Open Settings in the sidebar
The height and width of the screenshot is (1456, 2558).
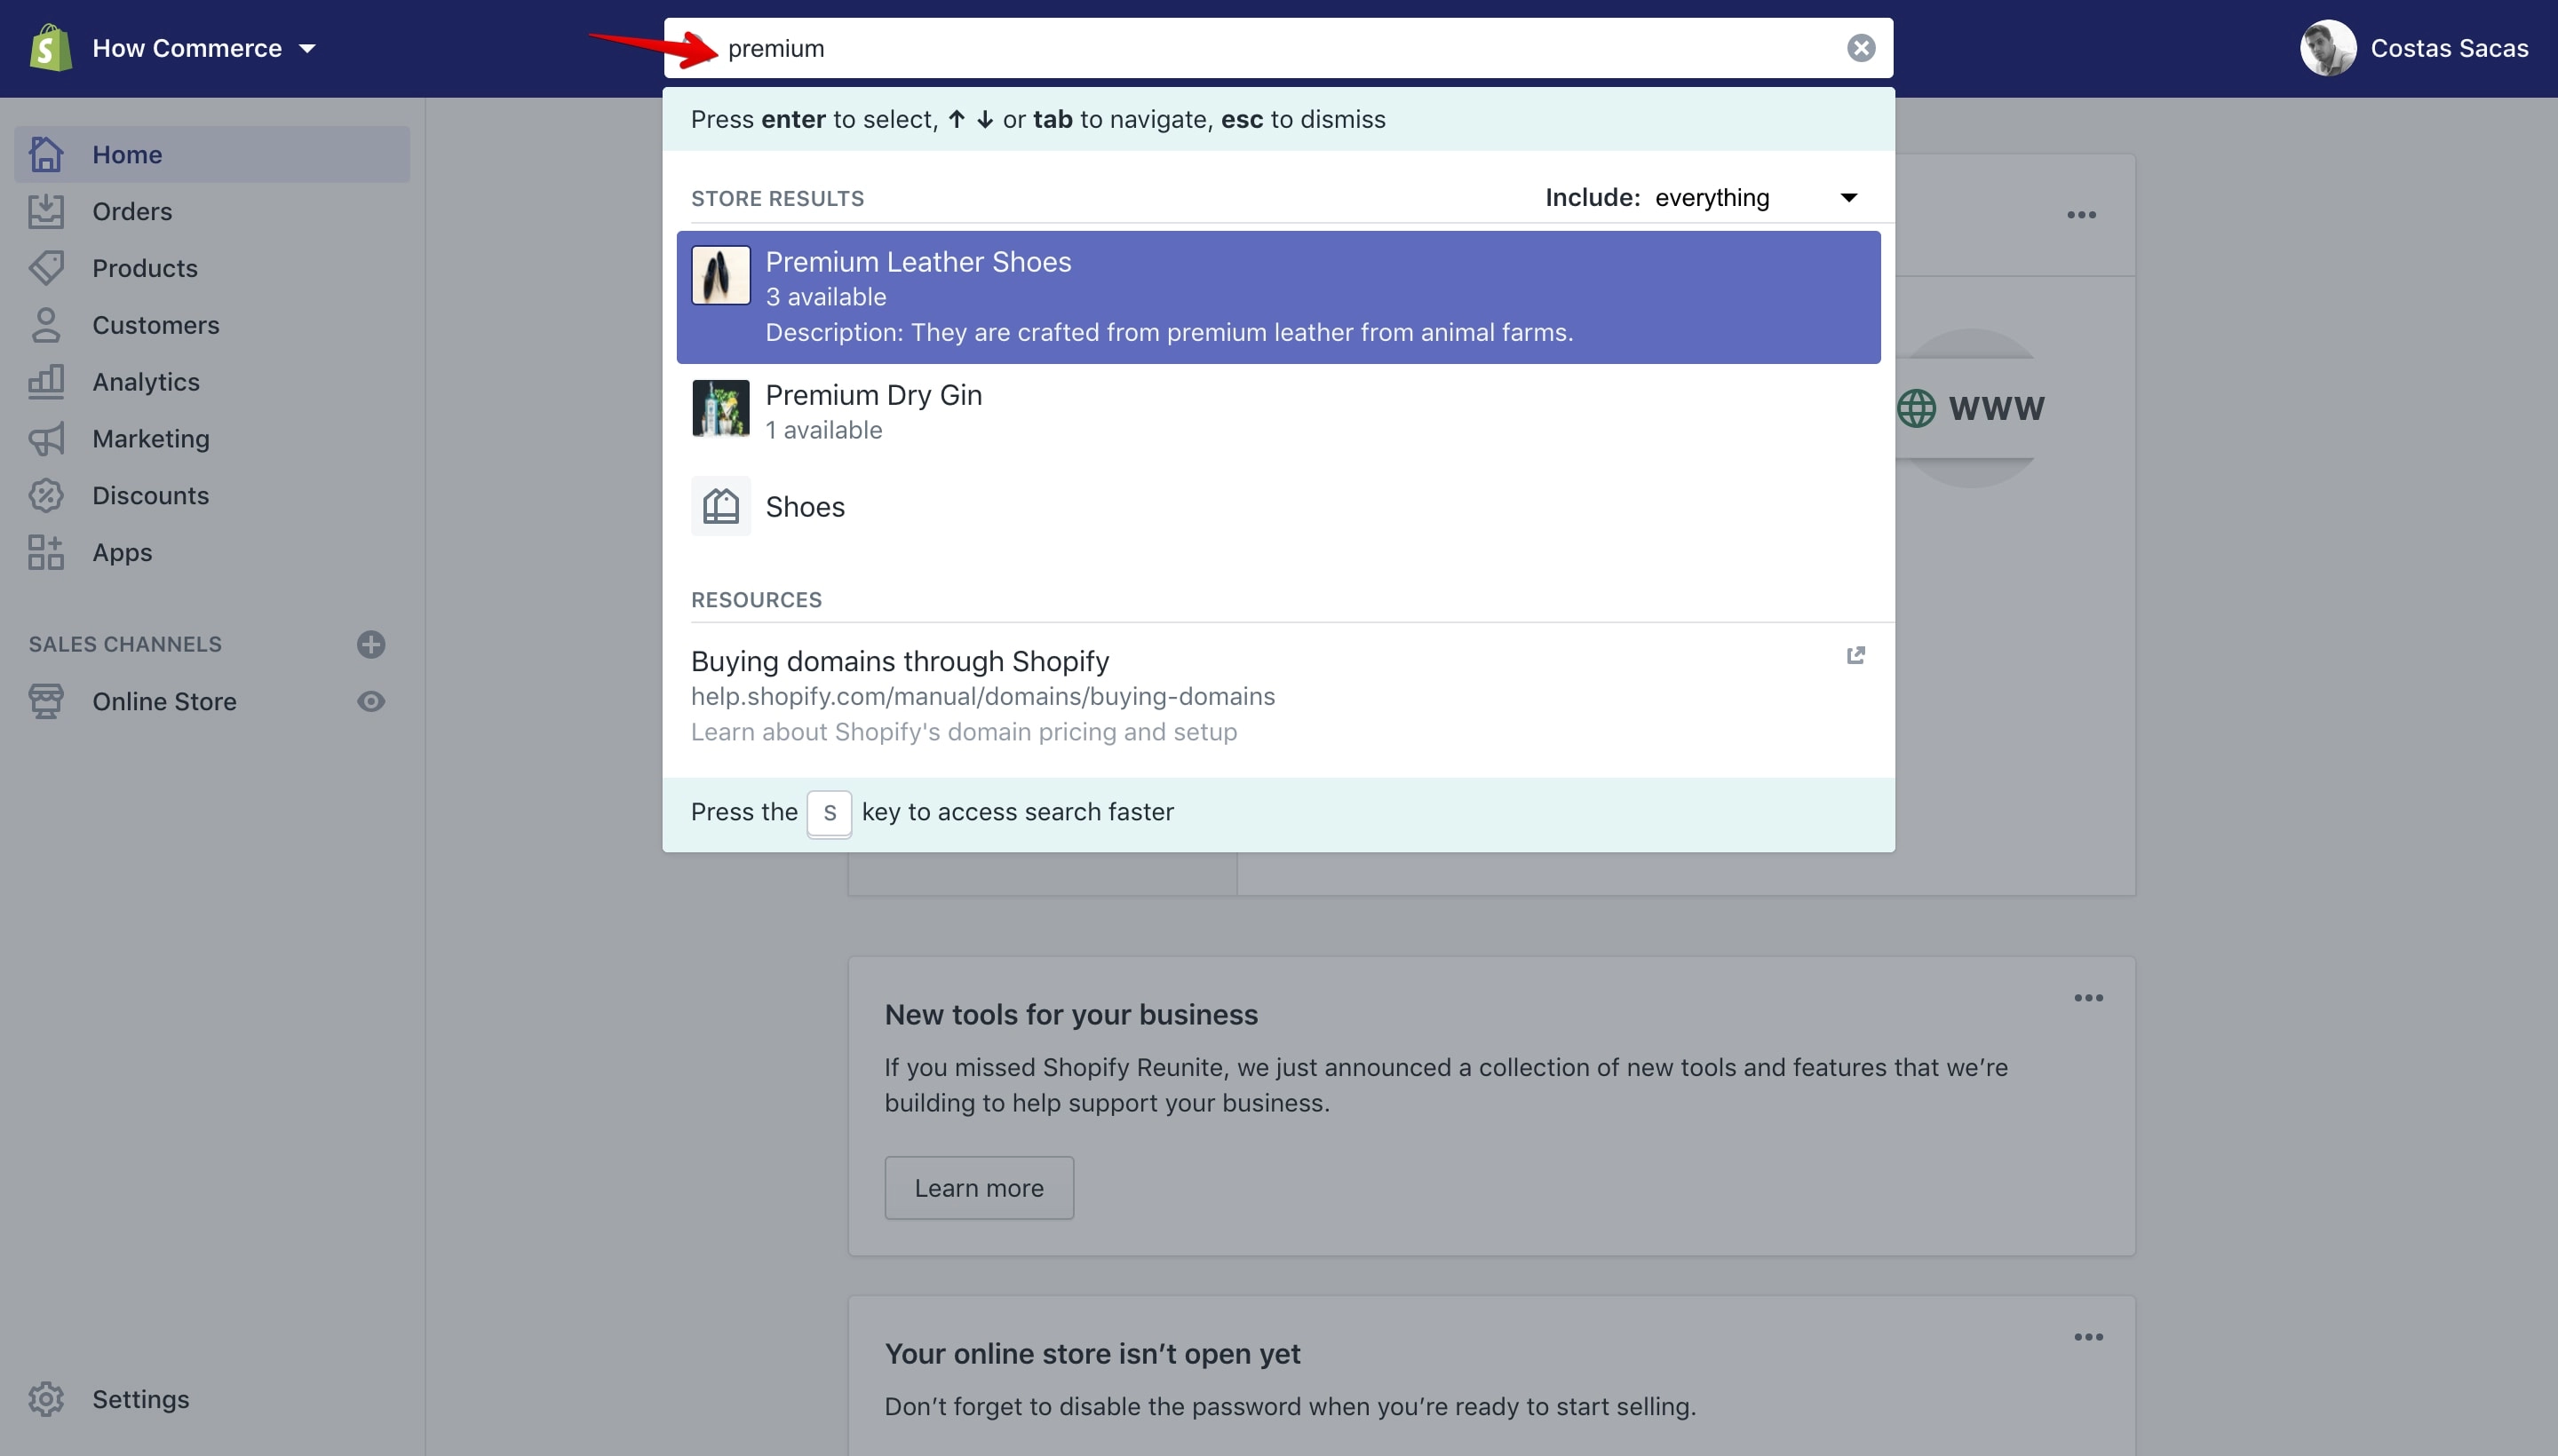point(141,1399)
